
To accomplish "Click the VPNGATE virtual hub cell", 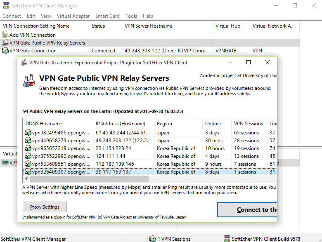I will tap(226, 50).
